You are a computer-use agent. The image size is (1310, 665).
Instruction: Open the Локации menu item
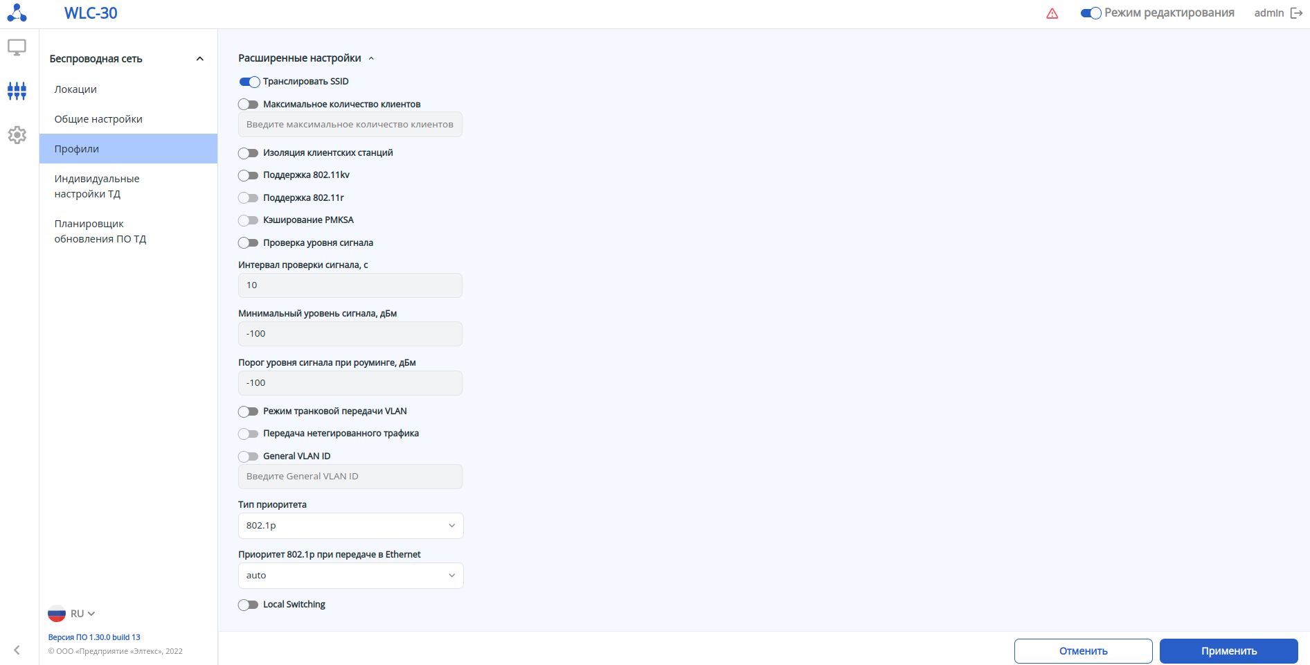75,89
